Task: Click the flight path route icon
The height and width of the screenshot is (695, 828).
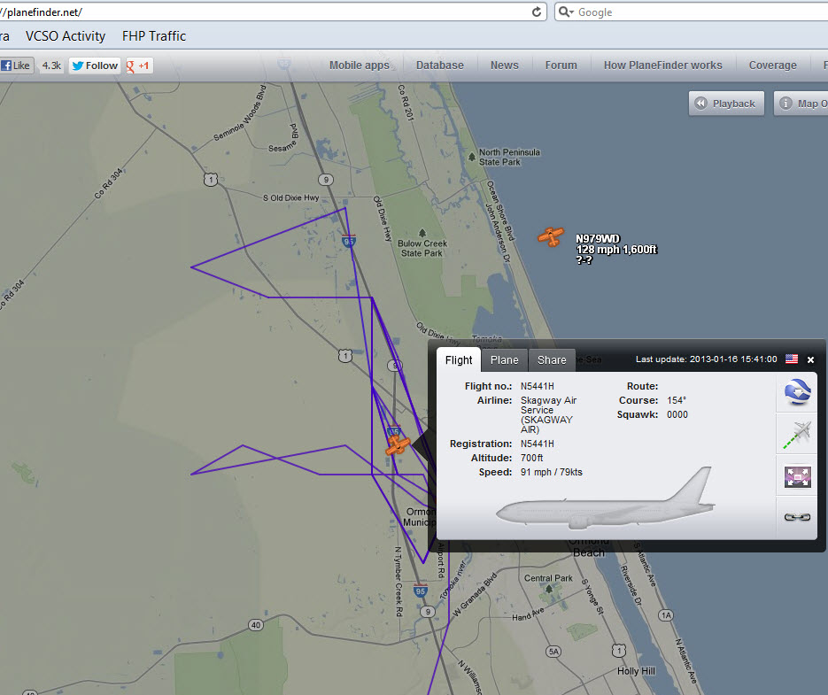Action: (799, 435)
